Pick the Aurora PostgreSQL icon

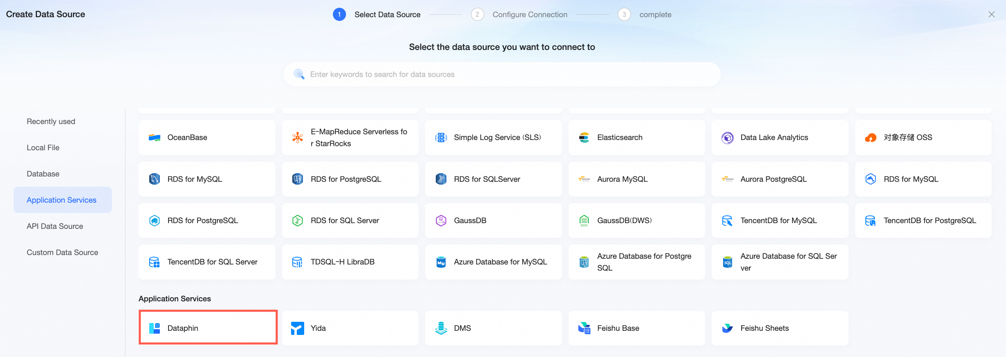727,179
